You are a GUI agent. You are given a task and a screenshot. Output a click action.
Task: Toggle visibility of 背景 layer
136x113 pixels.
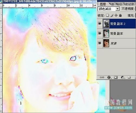[x=100, y=43]
